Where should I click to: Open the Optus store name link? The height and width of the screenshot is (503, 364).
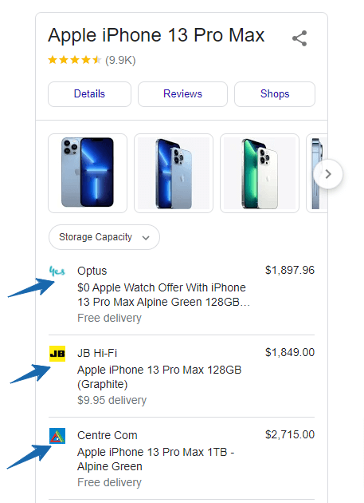coord(92,271)
